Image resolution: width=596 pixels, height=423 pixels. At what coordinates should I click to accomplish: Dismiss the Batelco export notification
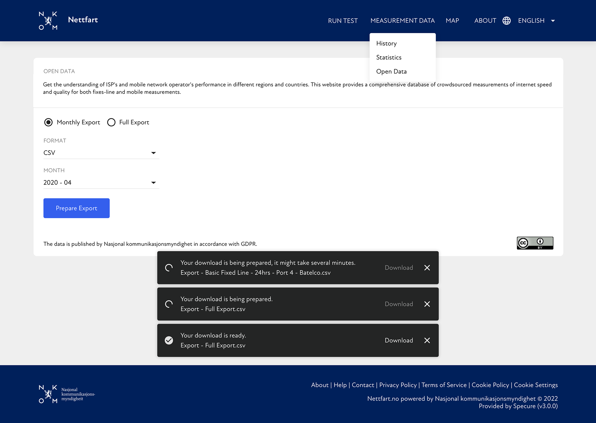tap(427, 268)
